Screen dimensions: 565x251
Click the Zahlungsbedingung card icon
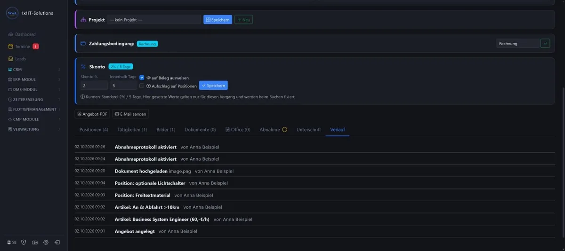point(83,44)
